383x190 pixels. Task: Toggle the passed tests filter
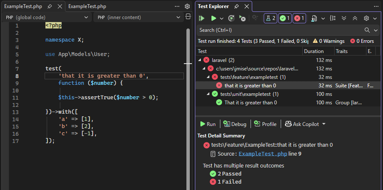(284, 18)
